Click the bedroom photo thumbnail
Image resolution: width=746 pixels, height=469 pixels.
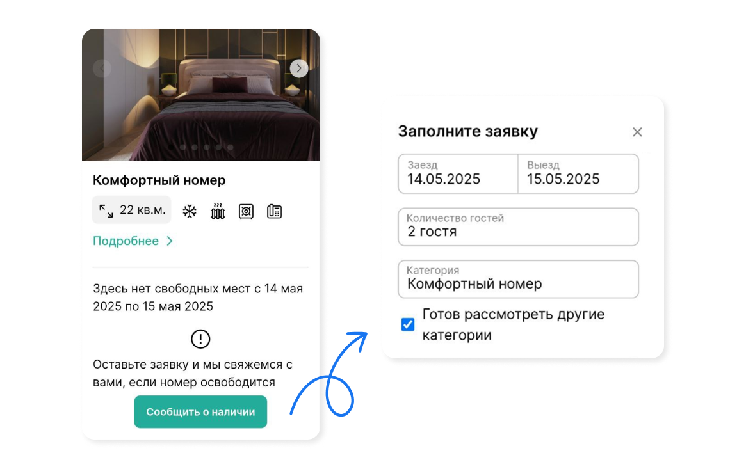click(201, 95)
